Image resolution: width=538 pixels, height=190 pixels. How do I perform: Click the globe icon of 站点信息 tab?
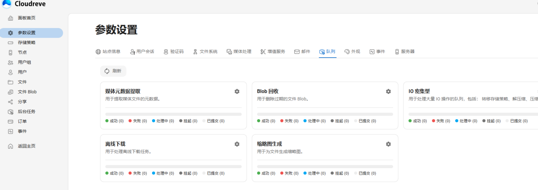pos(98,52)
